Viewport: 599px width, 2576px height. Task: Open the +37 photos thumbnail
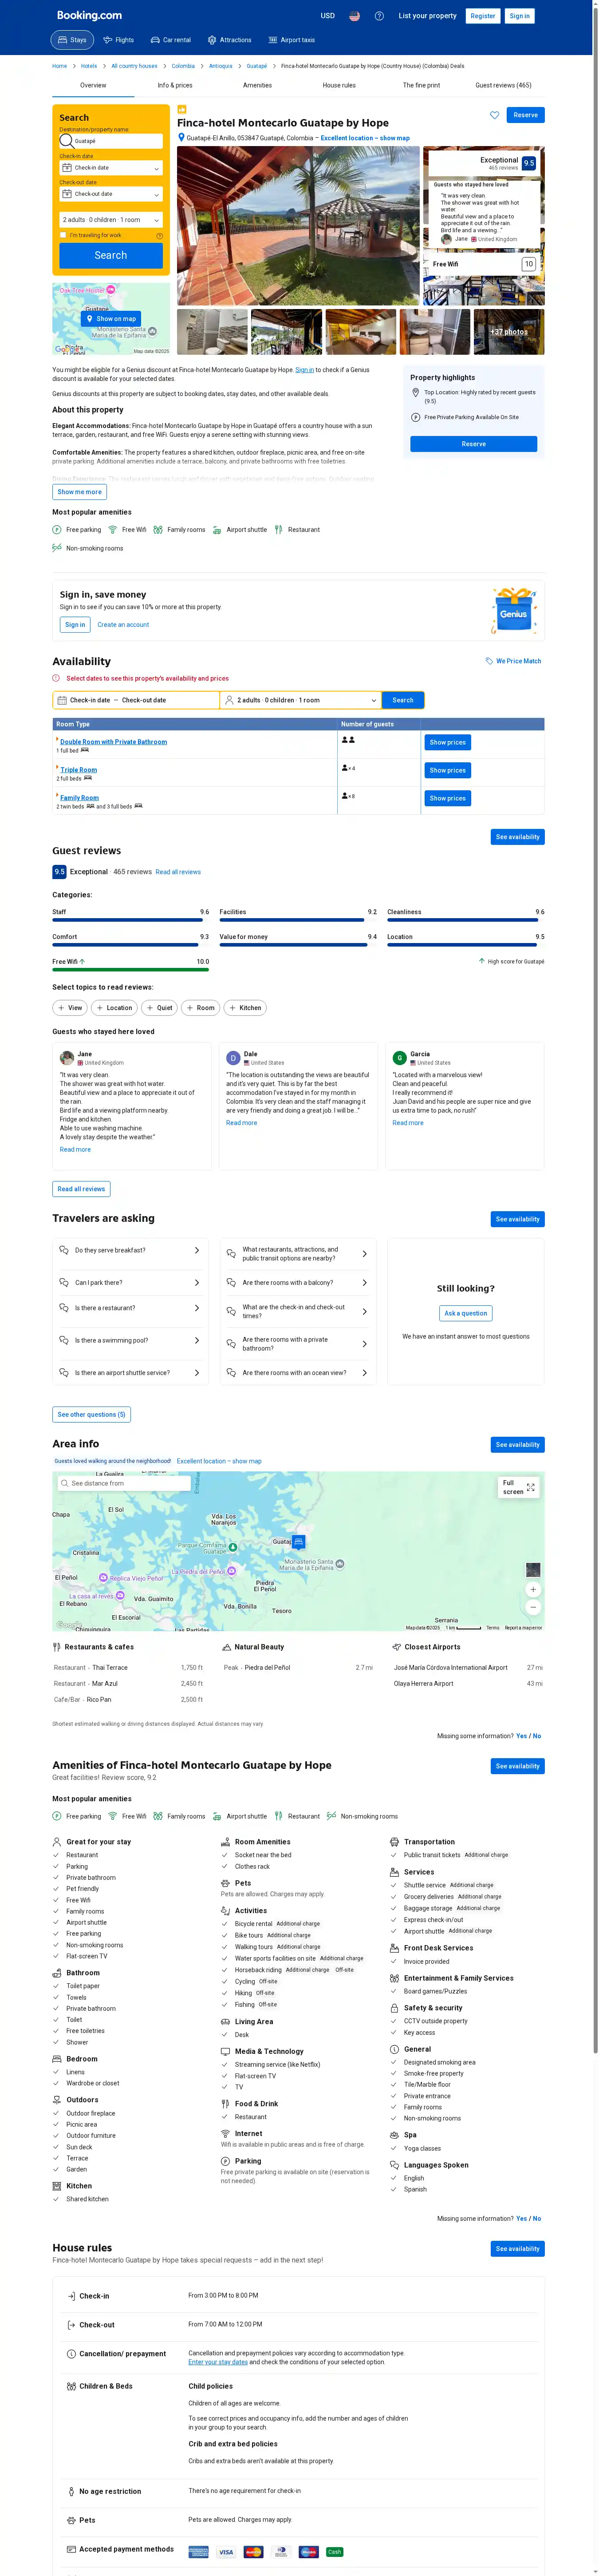point(508,332)
